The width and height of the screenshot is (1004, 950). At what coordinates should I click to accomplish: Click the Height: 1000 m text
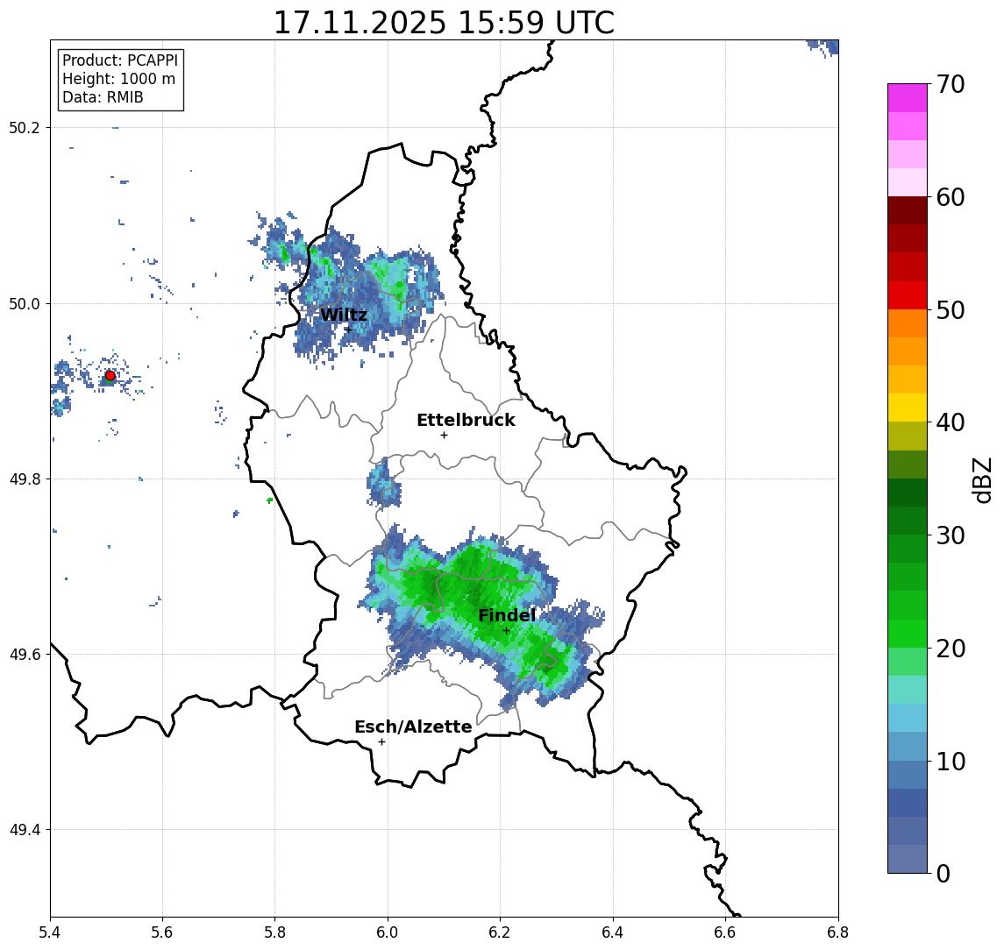coord(118,79)
